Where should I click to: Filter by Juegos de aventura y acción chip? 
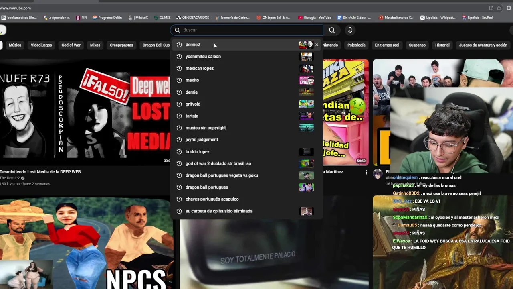pos(483,45)
